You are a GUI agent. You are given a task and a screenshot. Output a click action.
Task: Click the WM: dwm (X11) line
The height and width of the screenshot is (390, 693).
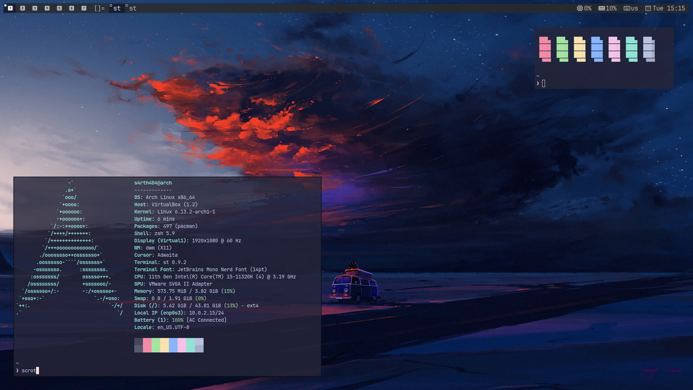pyautogui.click(x=153, y=248)
